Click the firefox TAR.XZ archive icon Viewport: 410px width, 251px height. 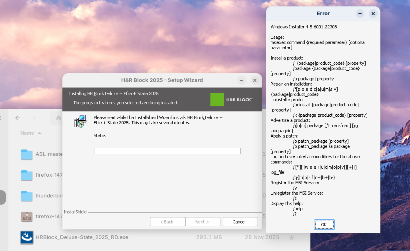pos(27,217)
